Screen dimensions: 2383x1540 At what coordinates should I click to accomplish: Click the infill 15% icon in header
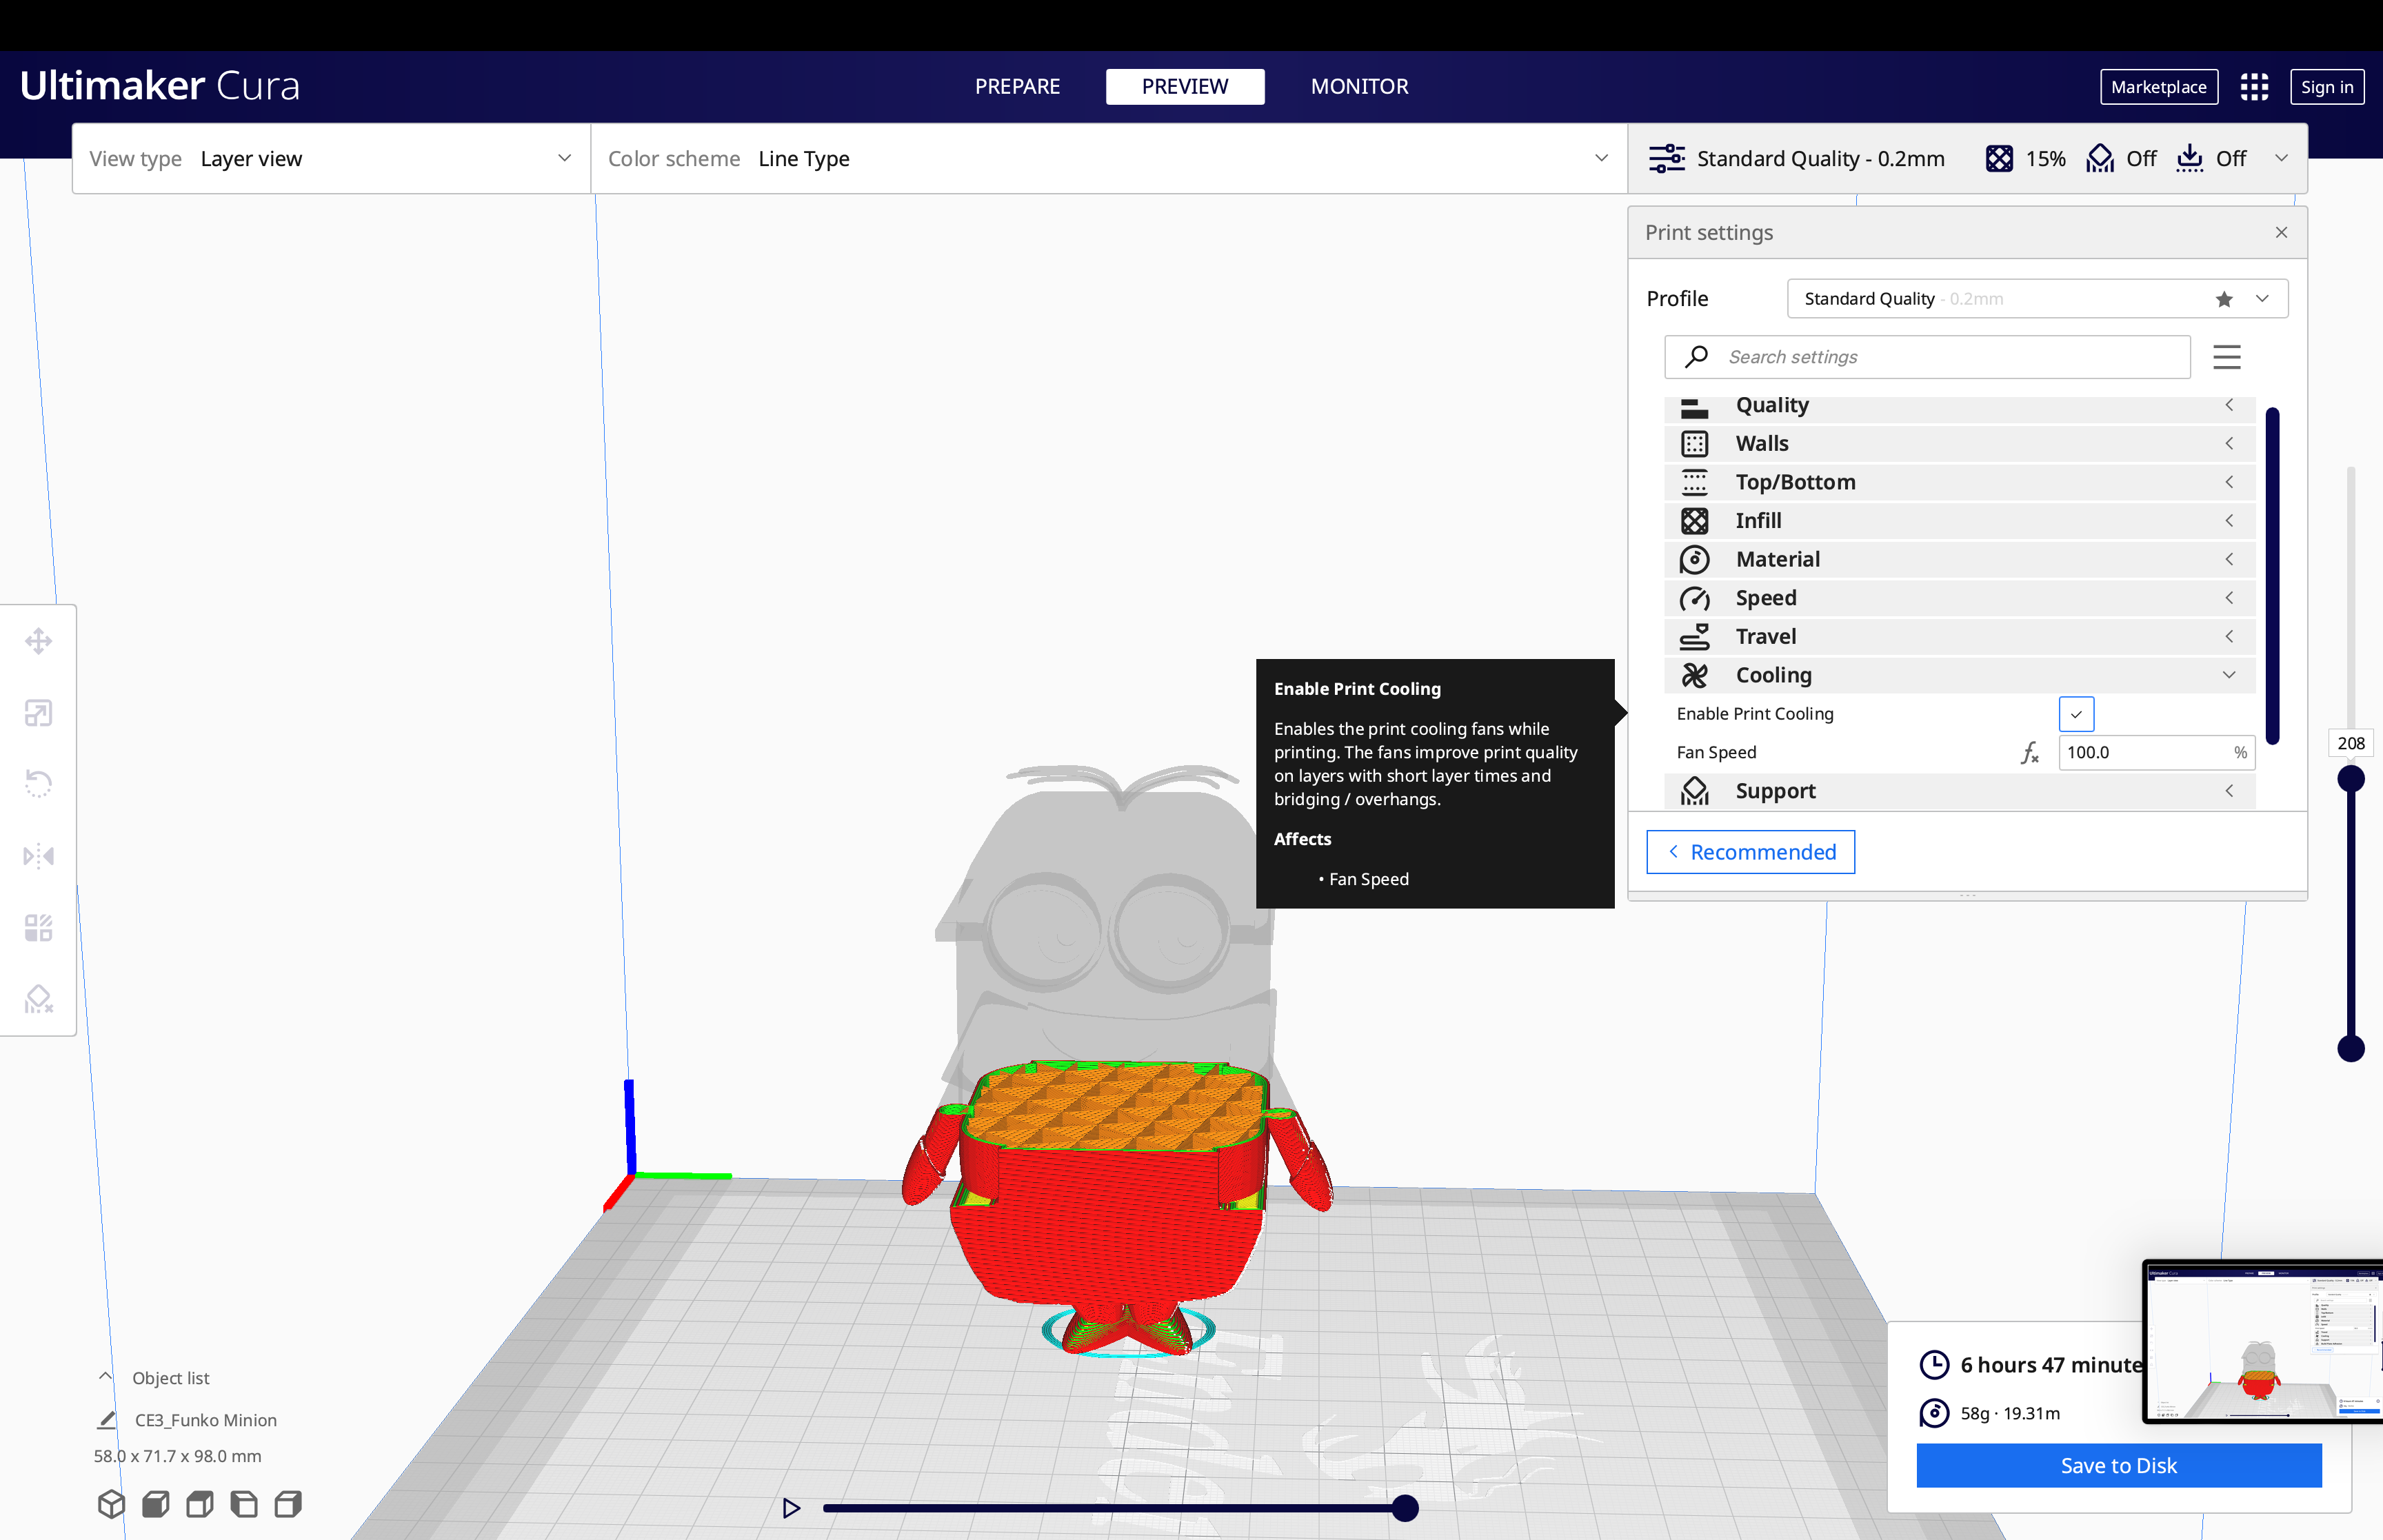1999,158
